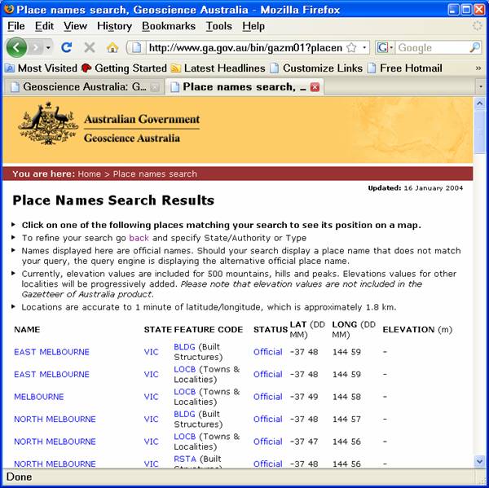Reload the page with the refresh icon
This screenshot has width=489, height=488.
(x=67, y=48)
